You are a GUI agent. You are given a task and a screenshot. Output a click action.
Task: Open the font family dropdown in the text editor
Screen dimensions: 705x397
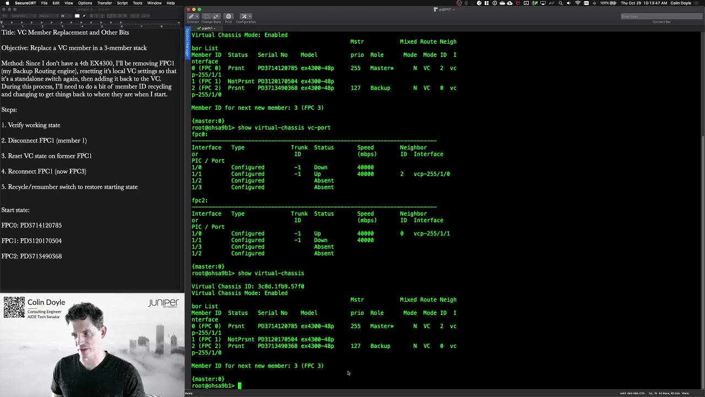(24, 16)
